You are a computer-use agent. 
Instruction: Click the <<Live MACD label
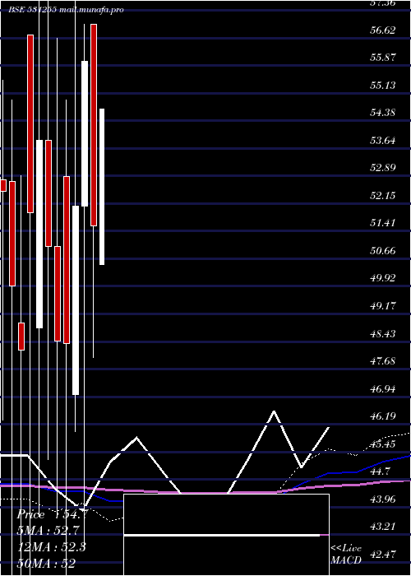pyautogui.click(x=346, y=555)
